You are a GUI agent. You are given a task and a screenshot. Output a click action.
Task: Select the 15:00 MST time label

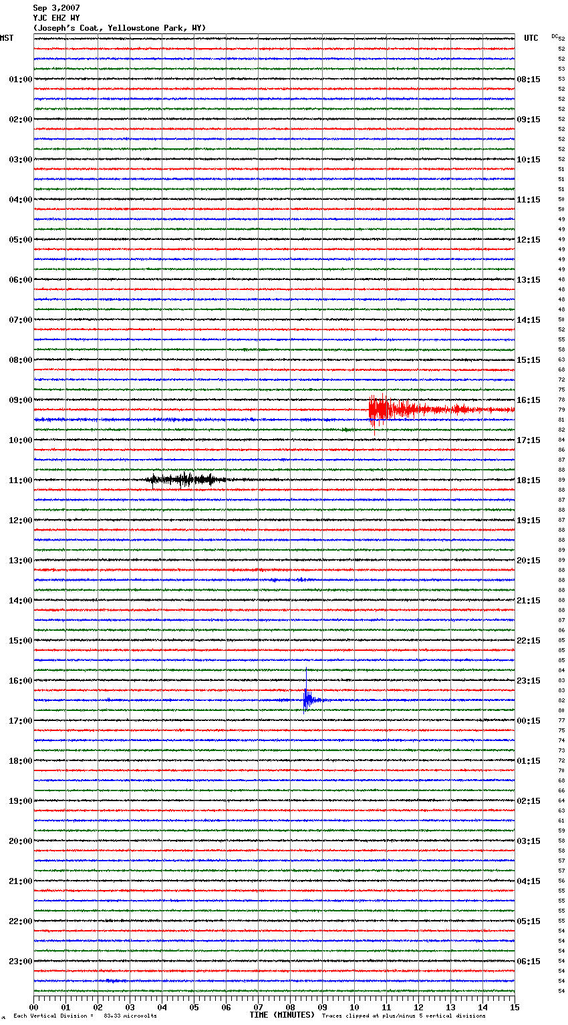(x=21, y=641)
